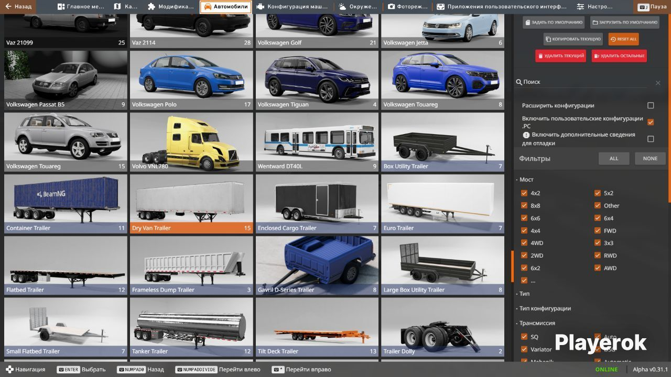Open Приложения пользовательского интерфейса tab
This screenshot has width=671, height=377.
pyautogui.click(x=502, y=7)
